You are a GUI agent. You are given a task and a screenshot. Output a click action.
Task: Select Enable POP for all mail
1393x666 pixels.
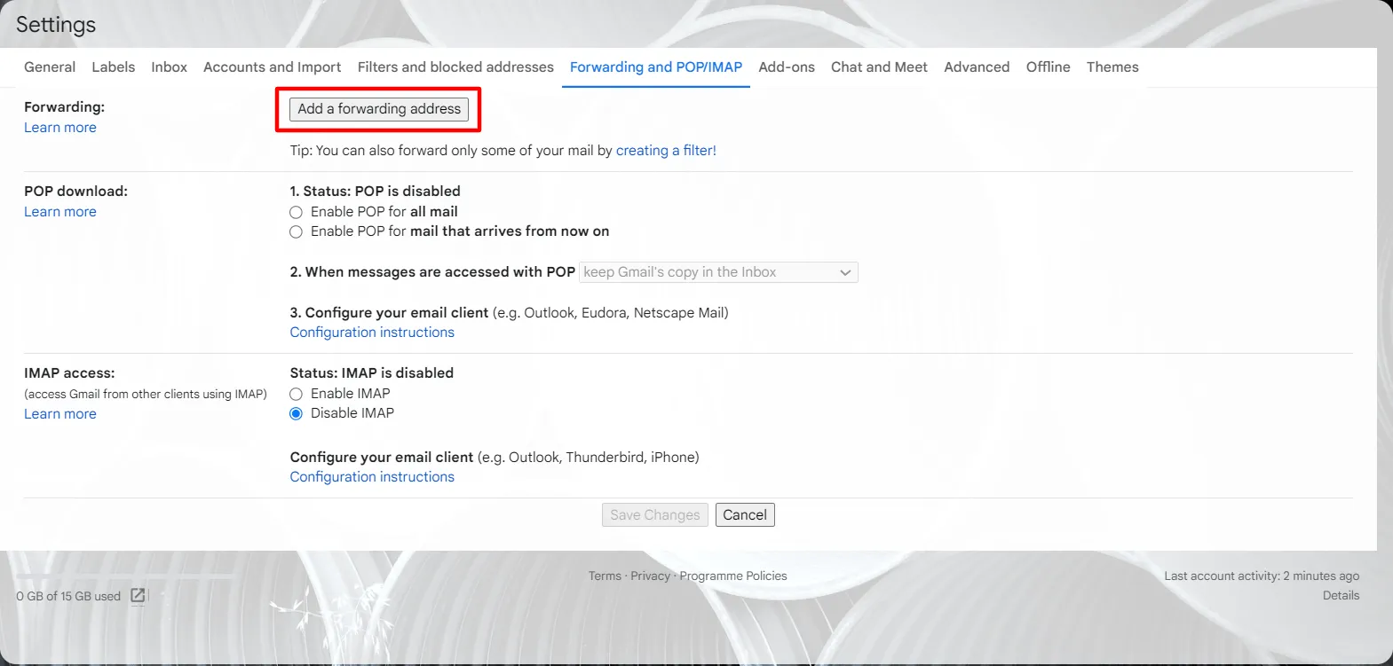tap(297, 212)
